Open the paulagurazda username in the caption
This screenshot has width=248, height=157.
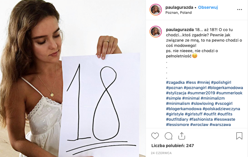coord(180,30)
